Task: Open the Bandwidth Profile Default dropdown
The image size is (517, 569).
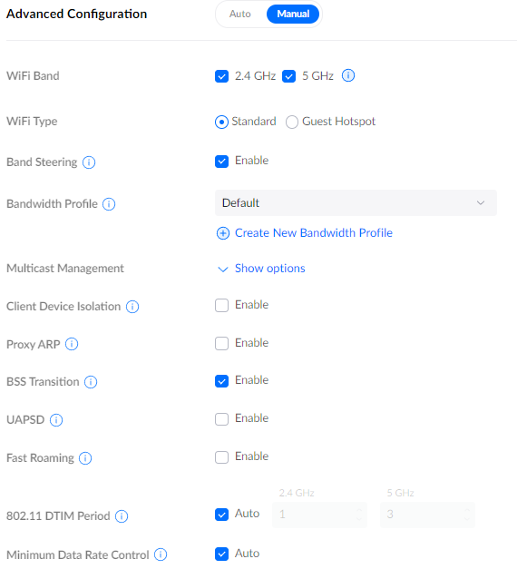Action: click(356, 203)
